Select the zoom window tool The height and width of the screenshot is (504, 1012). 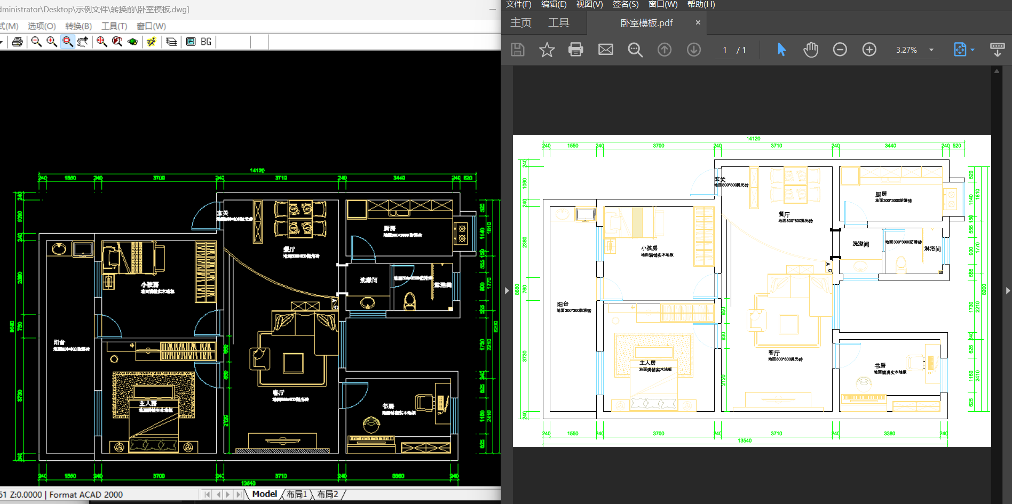67,42
